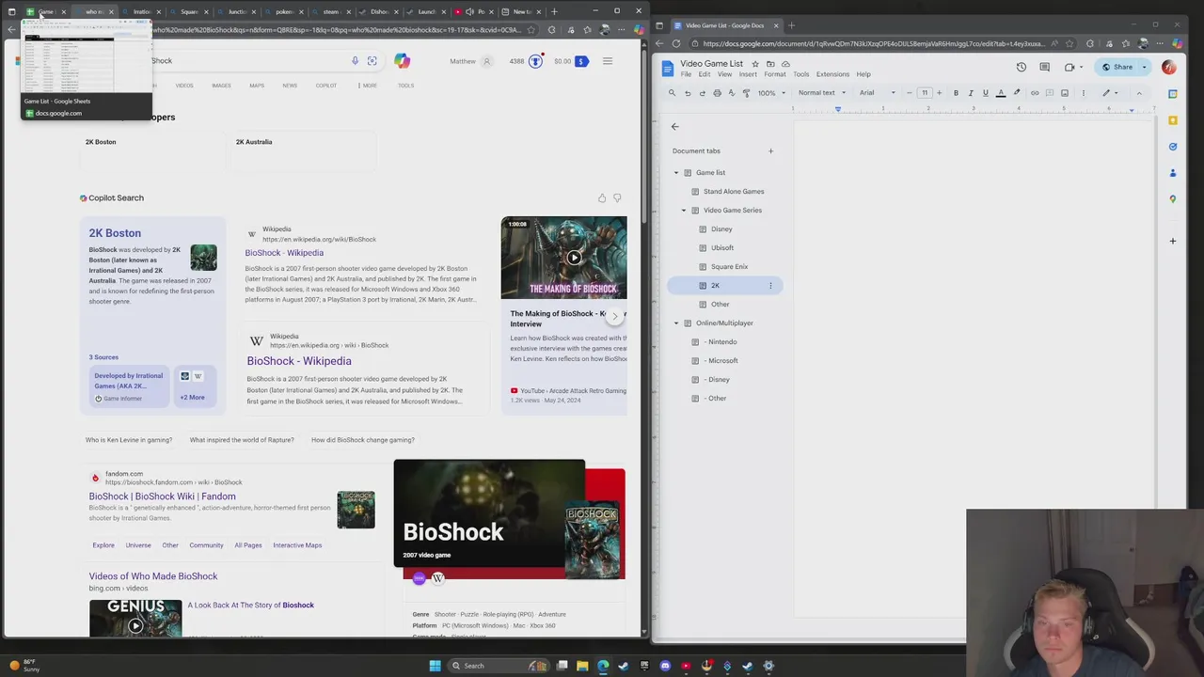This screenshot has width=1204, height=677.
Task: Click the Share button in Docs
Action: [x=1118, y=67]
